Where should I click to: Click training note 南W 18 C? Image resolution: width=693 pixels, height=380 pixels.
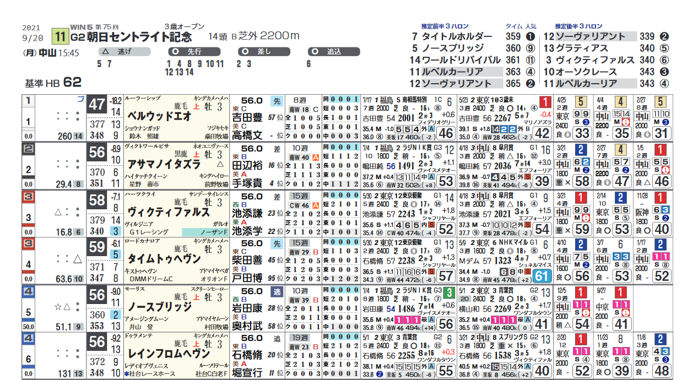point(304,110)
